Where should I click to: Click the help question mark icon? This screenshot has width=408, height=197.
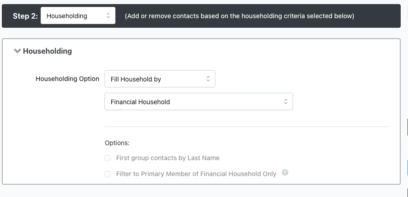(285, 173)
